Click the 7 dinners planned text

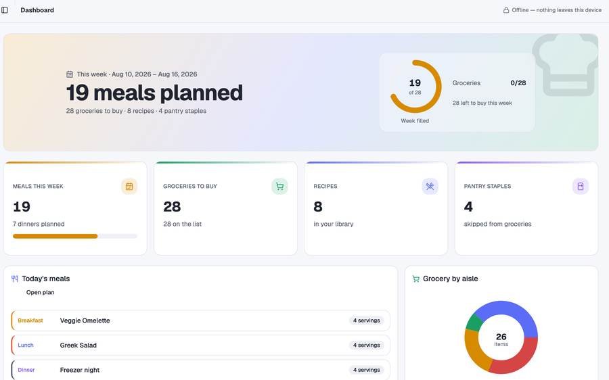click(39, 224)
